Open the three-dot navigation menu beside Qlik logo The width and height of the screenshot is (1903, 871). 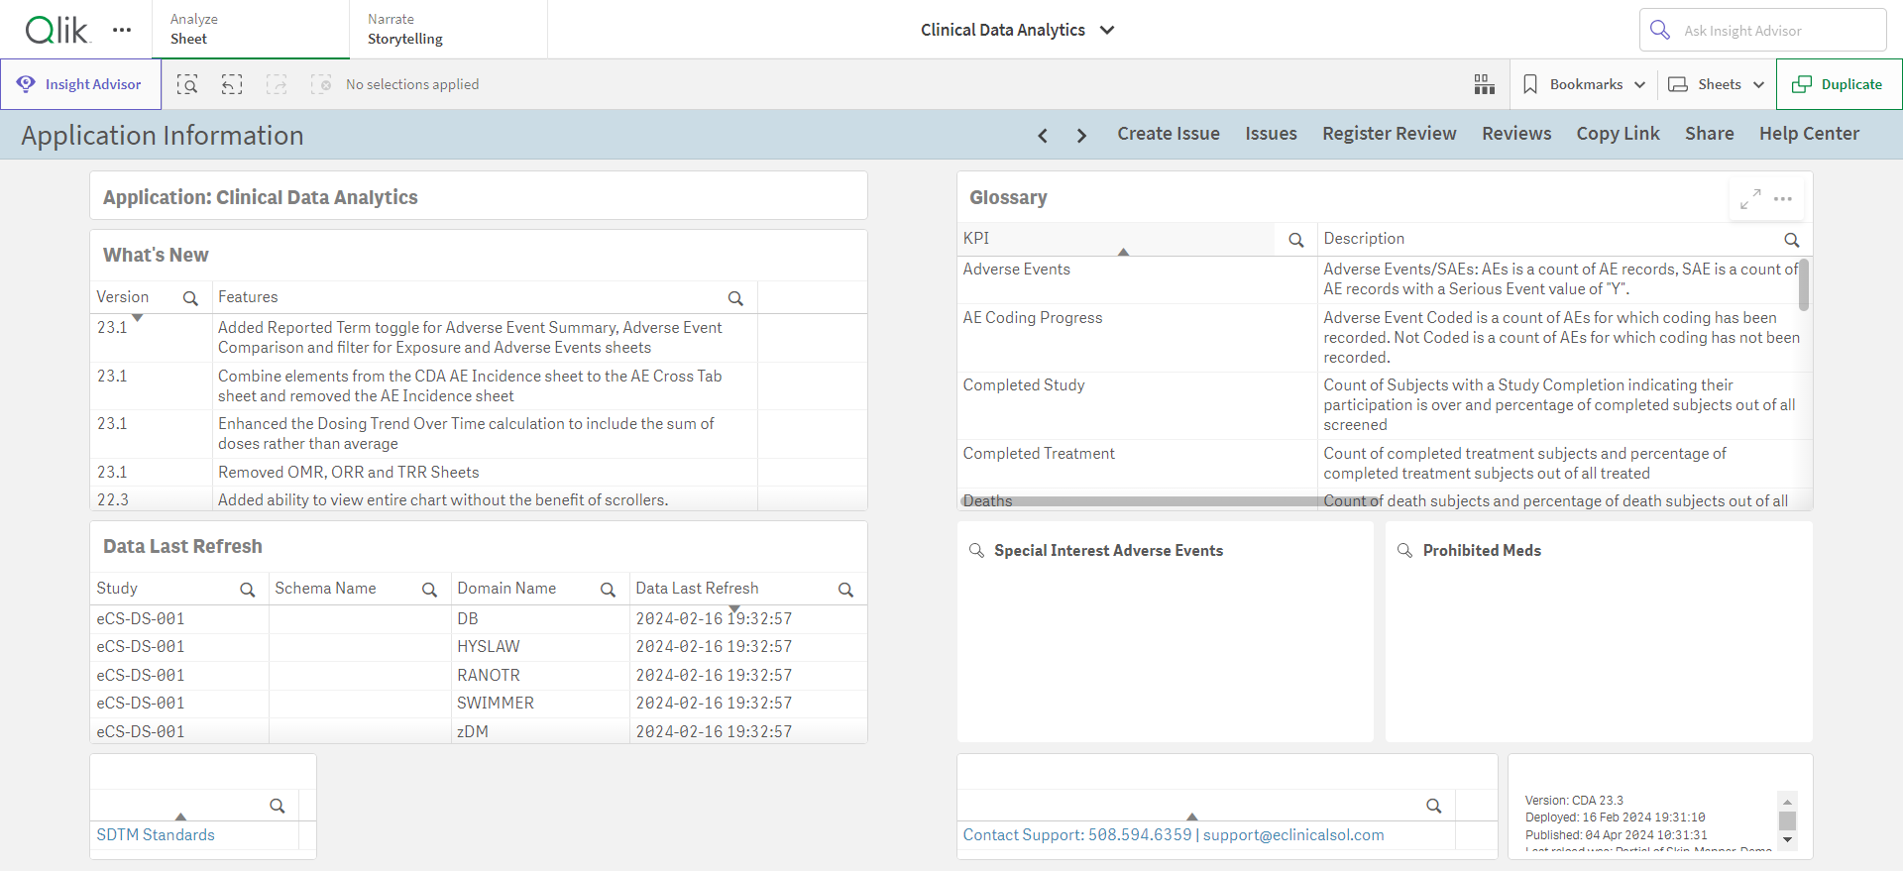(122, 30)
